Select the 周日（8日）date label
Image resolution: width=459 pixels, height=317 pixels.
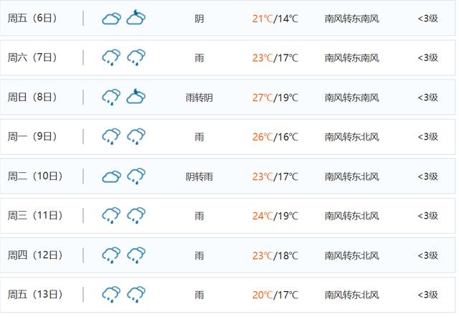click(x=32, y=97)
